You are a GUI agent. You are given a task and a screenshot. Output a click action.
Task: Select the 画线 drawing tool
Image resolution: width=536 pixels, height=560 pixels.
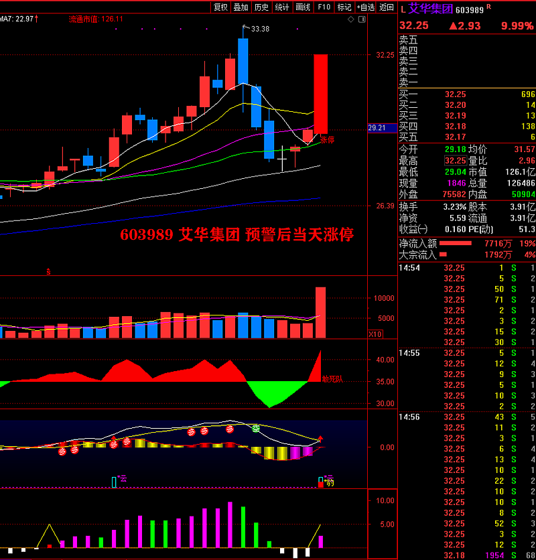[304, 7]
